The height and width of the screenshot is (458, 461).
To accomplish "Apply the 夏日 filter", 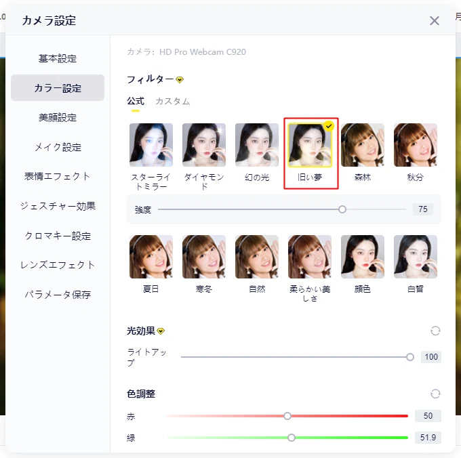I will (151, 257).
